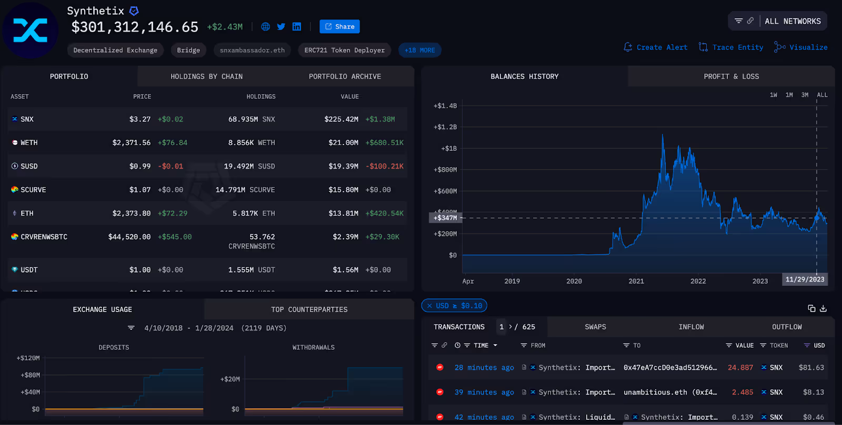Switch to the PORTFOLIO tab

69,76
